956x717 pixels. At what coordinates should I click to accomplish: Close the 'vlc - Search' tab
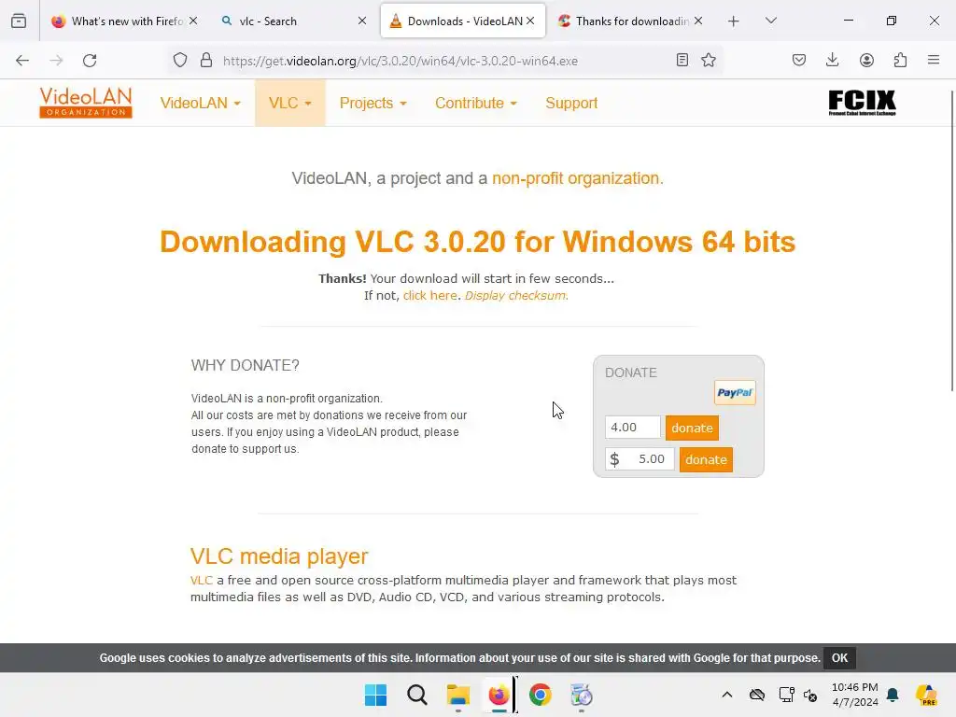coord(362,21)
